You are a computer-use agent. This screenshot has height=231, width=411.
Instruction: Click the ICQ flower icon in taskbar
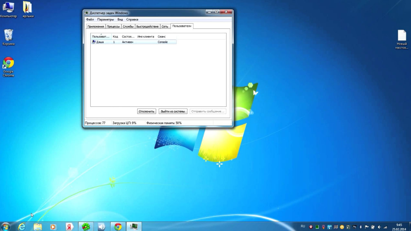pos(86,227)
